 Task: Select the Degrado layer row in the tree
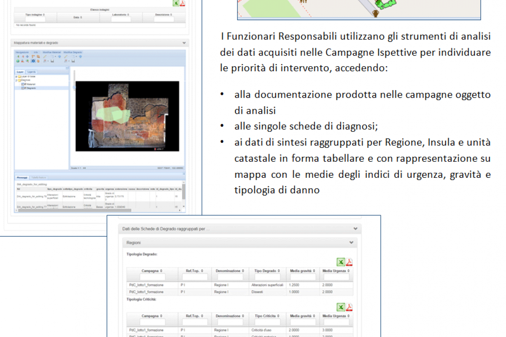coord(42,88)
